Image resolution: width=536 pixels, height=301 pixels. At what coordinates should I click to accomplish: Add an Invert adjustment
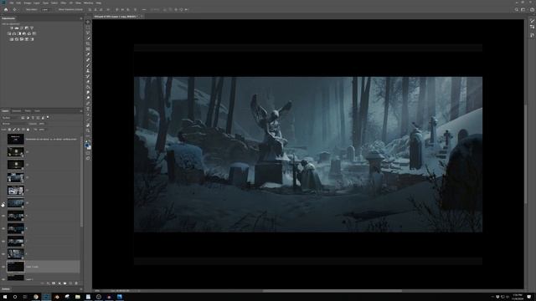tap(11, 39)
